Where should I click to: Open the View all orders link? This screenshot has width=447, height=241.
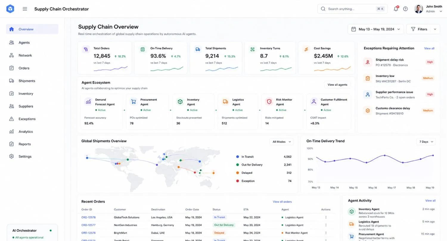coord(282,202)
